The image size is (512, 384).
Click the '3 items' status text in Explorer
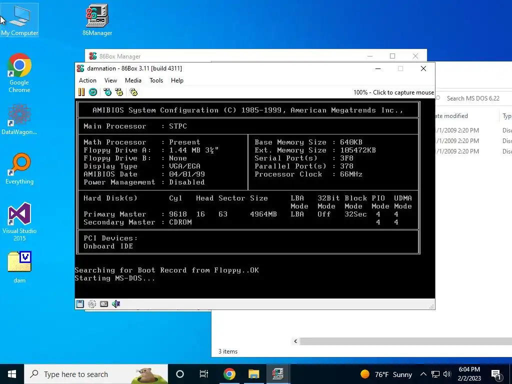[228, 351]
